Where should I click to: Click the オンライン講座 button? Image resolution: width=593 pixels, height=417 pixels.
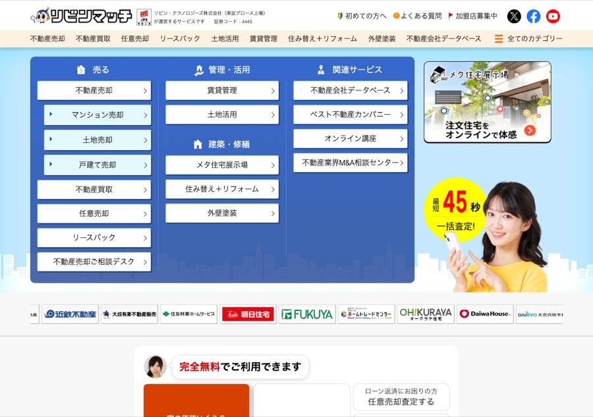point(351,139)
